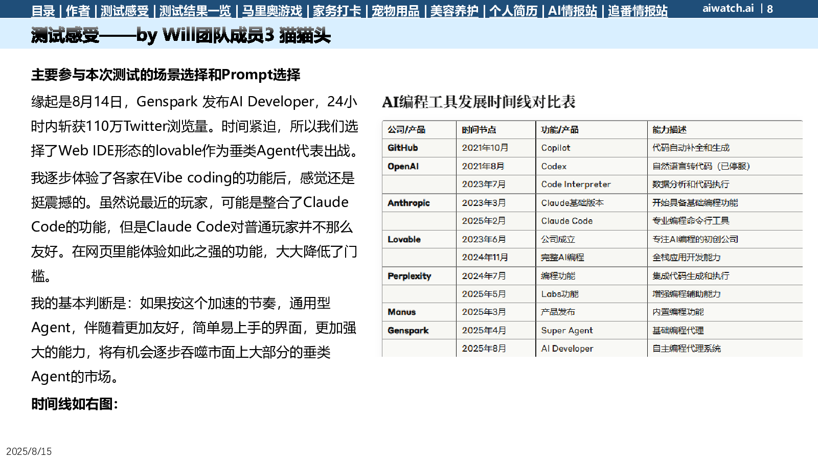Select the slide title 测试感受——by Will团队成员3 猫猫头

point(181,35)
